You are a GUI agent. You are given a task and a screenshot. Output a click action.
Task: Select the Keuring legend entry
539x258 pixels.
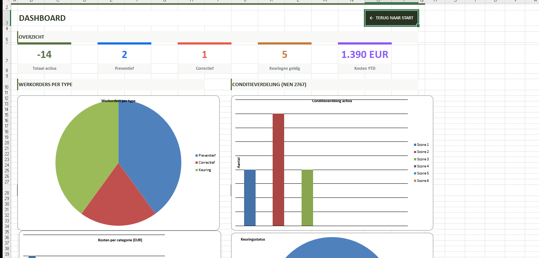pyautogui.click(x=204, y=170)
